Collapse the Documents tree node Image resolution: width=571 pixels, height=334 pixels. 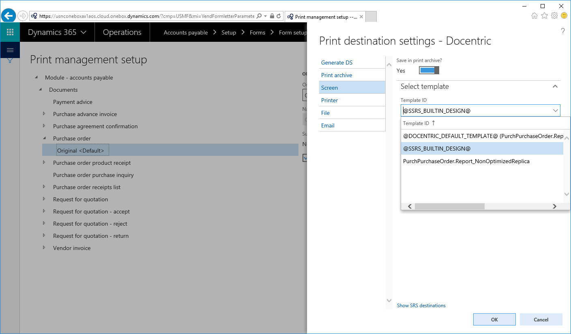(x=40, y=90)
